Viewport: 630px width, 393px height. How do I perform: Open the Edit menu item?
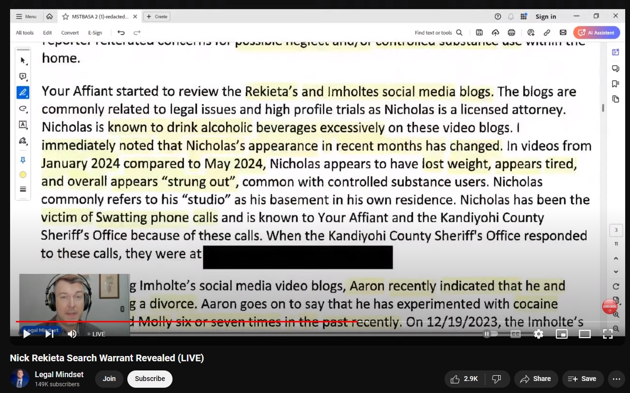pos(47,33)
